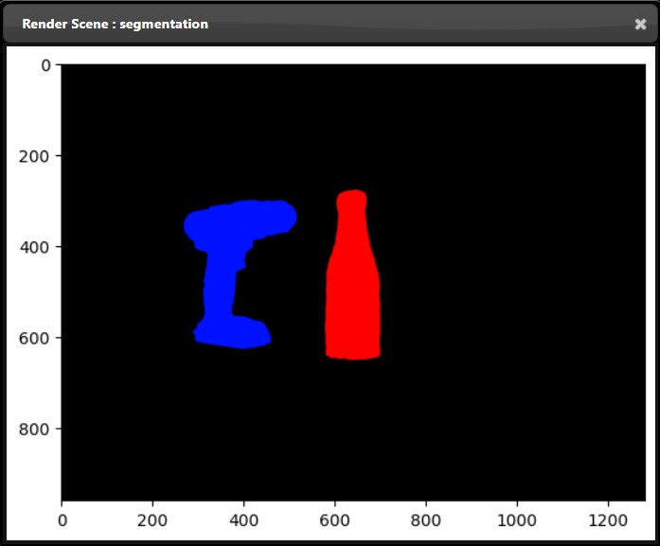Click the x-axis tick label 200
Image resolution: width=660 pixels, height=546 pixels.
pos(152,519)
